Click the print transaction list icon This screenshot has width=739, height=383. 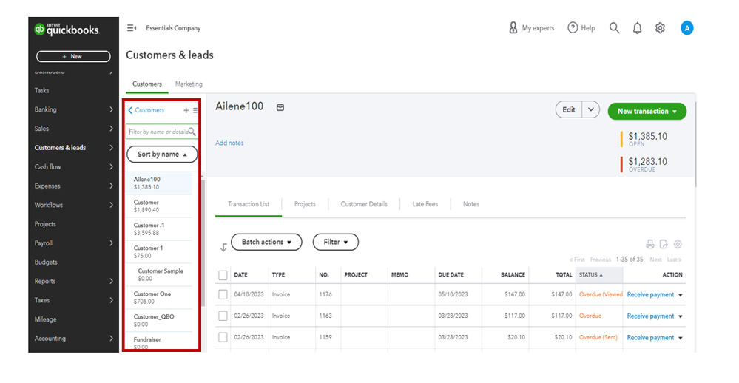[x=650, y=244]
